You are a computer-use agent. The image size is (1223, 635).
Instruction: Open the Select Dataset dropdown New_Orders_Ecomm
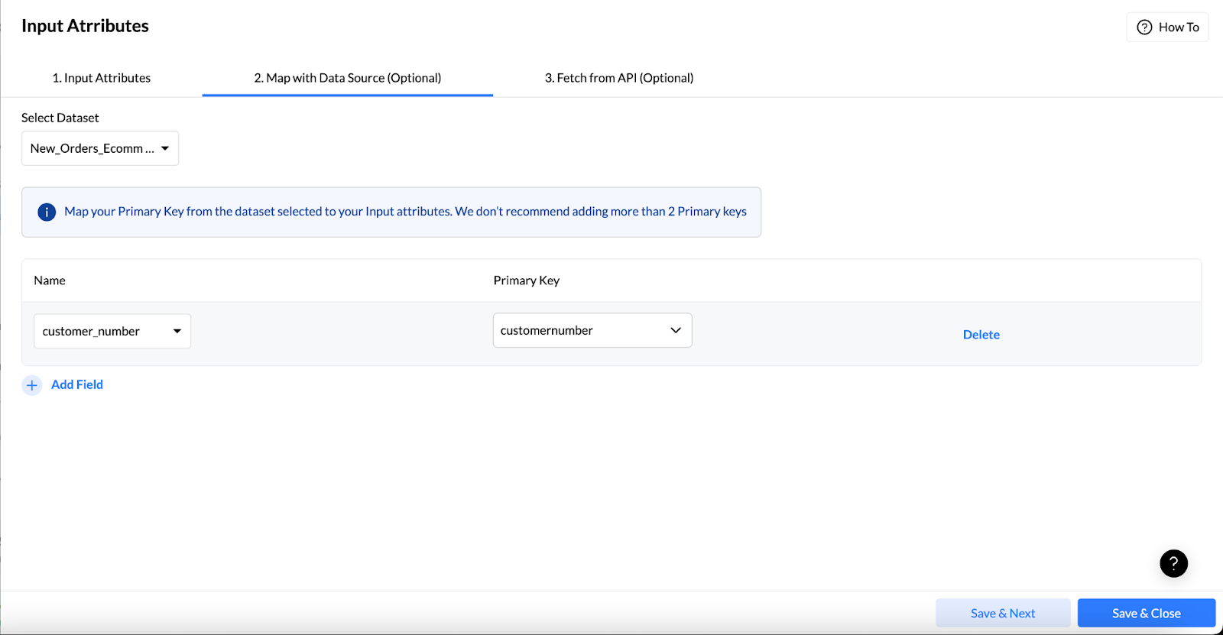[x=100, y=148]
